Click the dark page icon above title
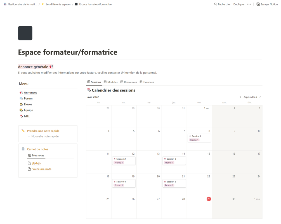 point(25,33)
